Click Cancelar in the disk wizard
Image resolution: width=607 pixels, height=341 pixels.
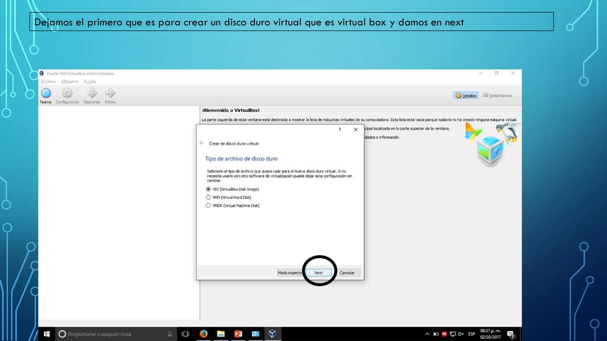(347, 272)
